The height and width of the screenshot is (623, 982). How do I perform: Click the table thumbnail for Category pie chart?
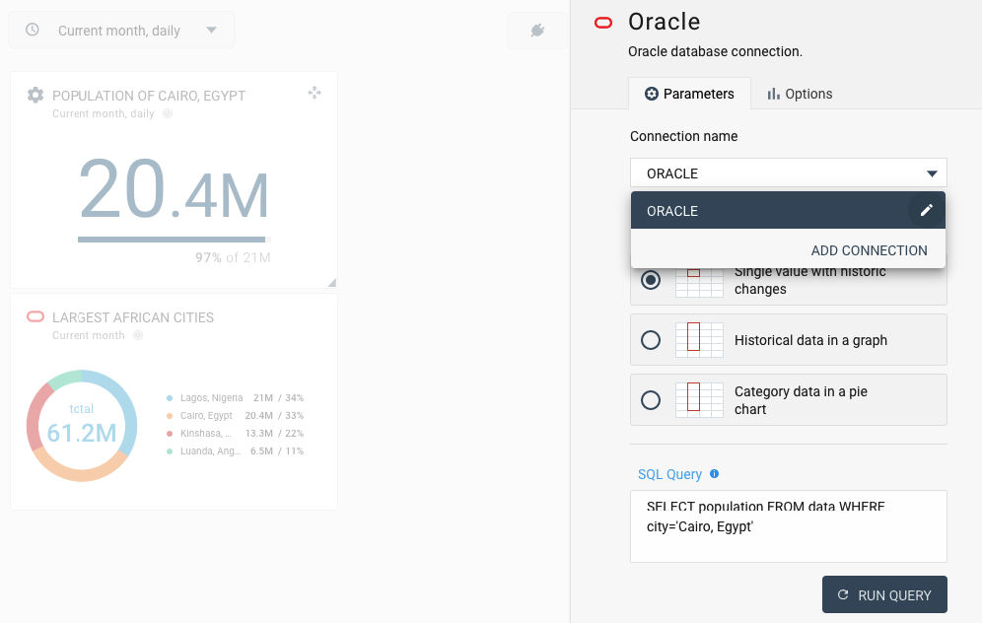(x=700, y=399)
